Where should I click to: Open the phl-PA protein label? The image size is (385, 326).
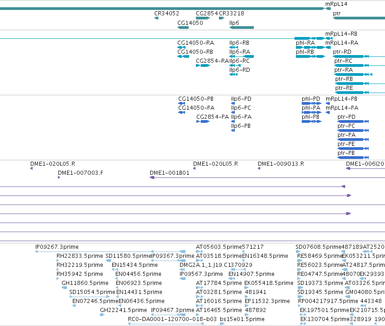click(311, 108)
